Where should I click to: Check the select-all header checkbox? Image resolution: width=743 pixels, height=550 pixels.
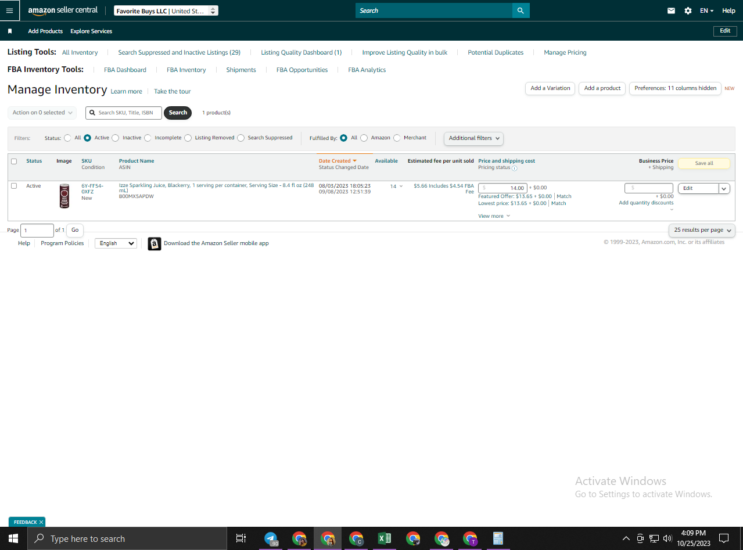pyautogui.click(x=14, y=161)
